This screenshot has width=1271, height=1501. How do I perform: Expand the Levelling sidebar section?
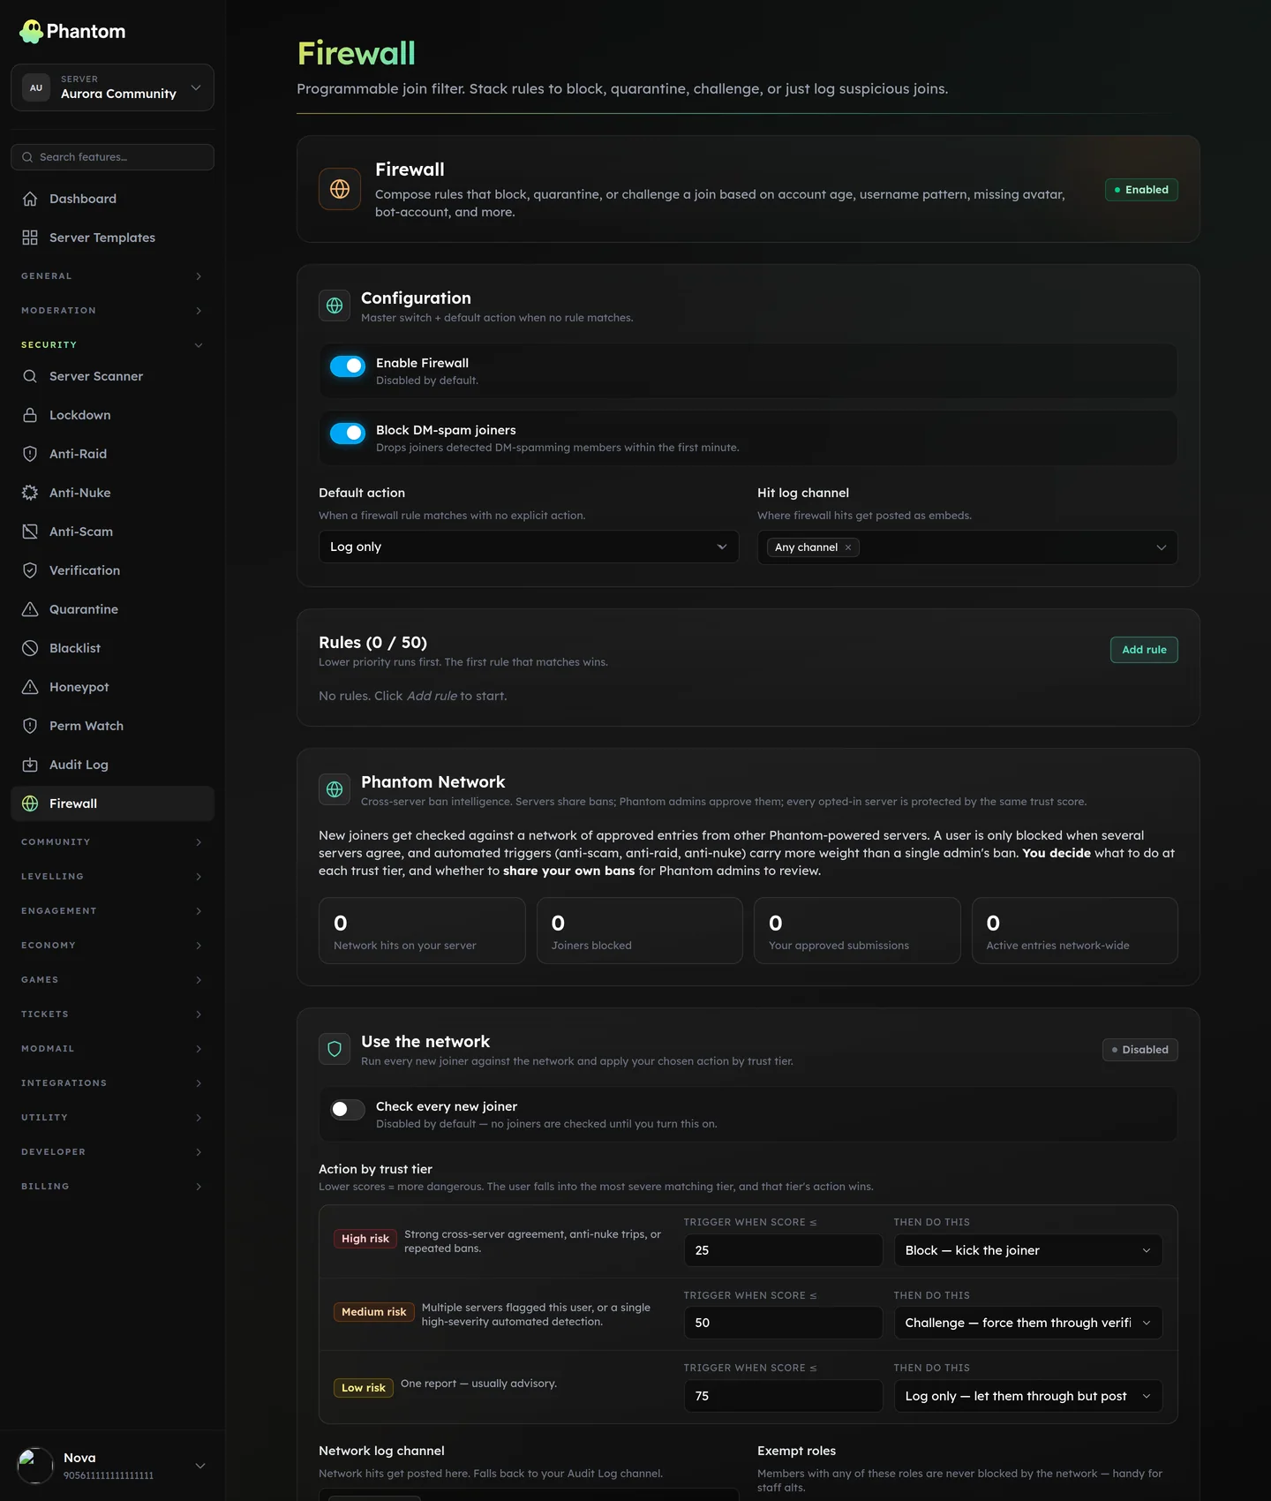pos(112,877)
